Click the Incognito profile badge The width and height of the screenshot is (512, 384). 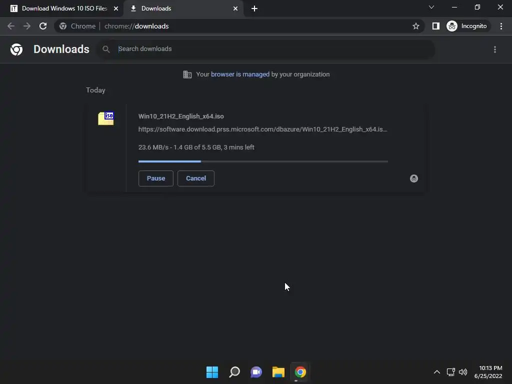468,26
